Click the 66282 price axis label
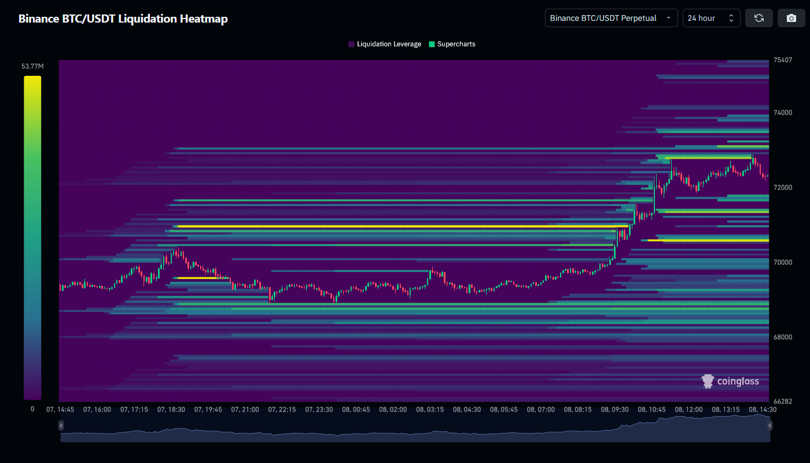Image resolution: width=810 pixels, height=463 pixels. [x=783, y=401]
